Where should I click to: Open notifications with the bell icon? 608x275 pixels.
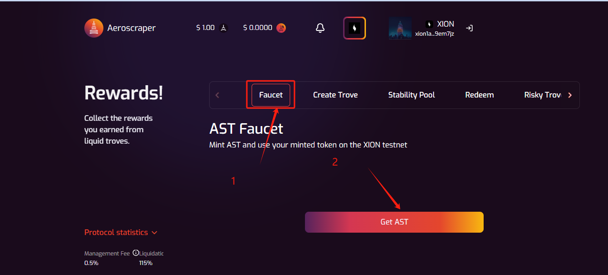pyautogui.click(x=320, y=28)
